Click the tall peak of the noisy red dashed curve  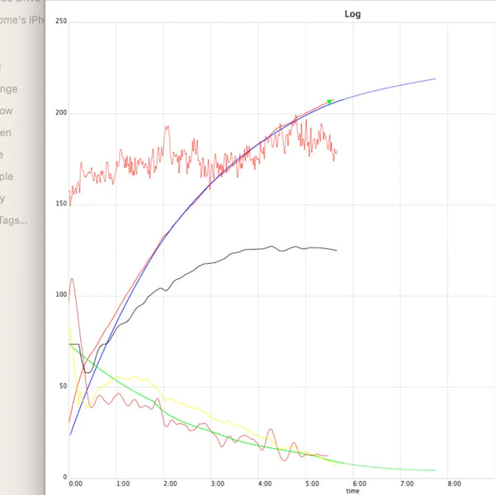tap(167, 127)
